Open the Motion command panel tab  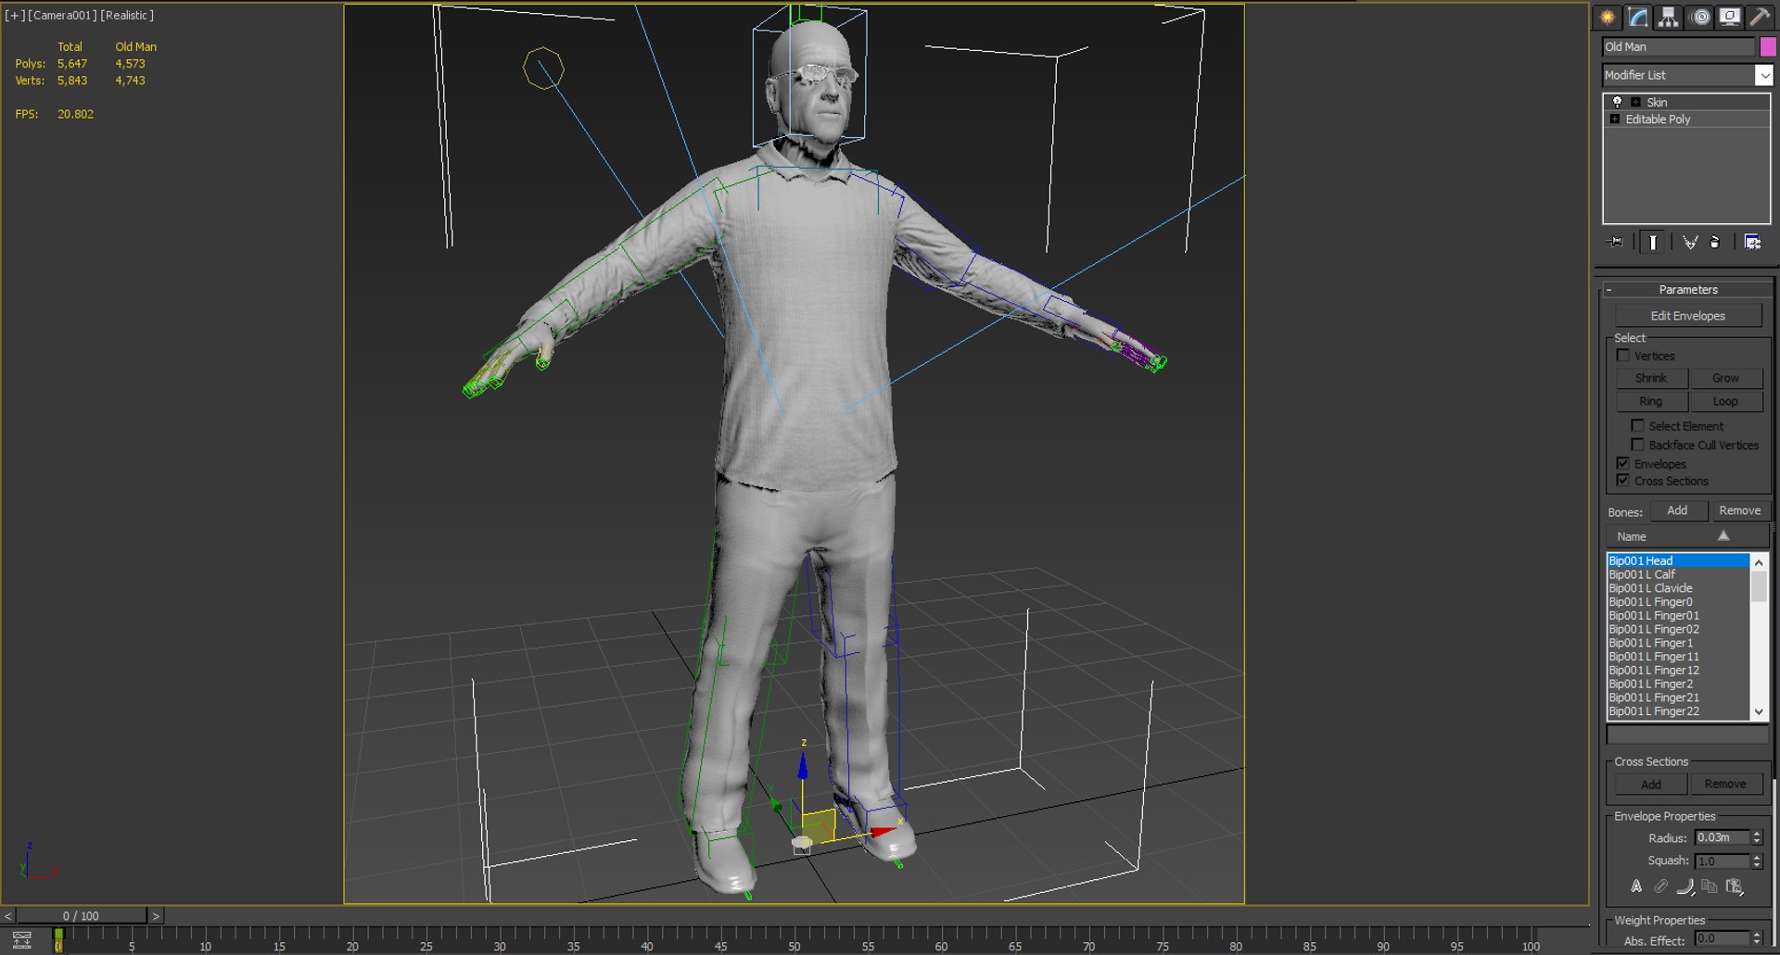[1699, 17]
